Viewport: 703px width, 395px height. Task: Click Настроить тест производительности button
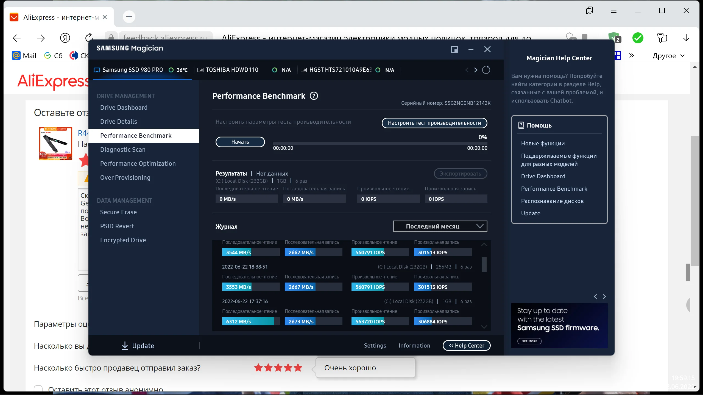point(434,123)
